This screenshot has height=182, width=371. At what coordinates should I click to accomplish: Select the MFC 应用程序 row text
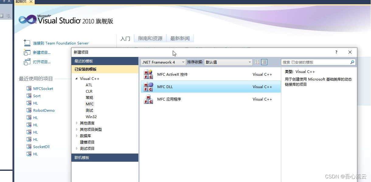(169, 99)
